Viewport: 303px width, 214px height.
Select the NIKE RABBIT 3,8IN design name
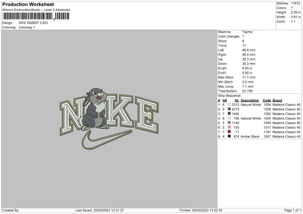33,23
